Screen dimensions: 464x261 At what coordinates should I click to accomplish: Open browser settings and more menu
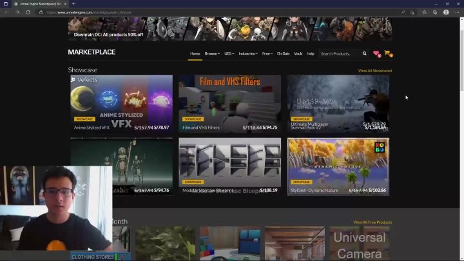(x=457, y=12)
